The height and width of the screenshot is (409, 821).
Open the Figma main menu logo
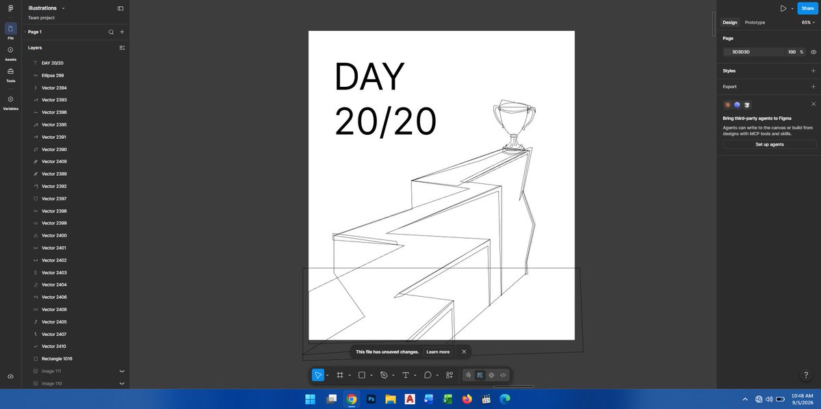(10, 8)
